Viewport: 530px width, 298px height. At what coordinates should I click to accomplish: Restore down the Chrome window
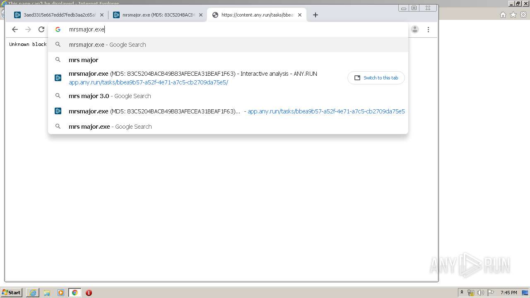click(x=414, y=8)
